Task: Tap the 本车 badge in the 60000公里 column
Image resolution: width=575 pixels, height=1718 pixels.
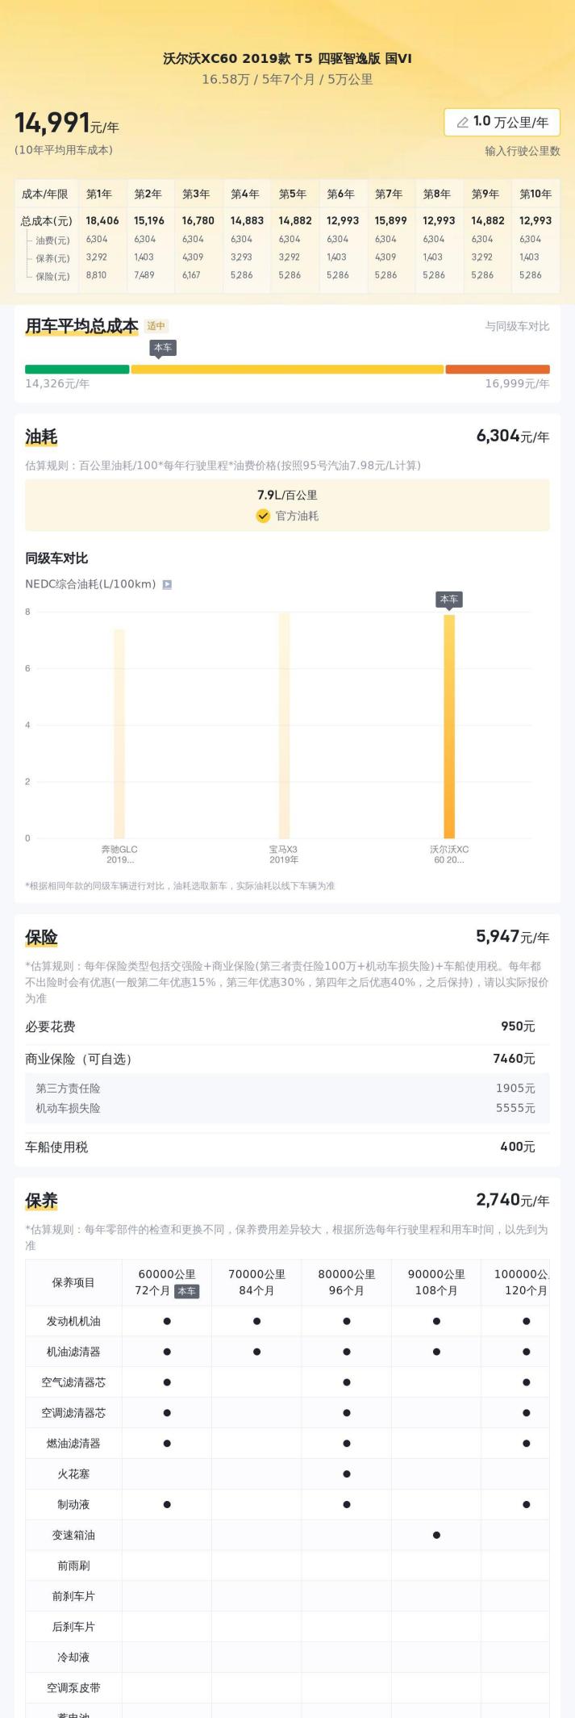Action: (186, 1291)
